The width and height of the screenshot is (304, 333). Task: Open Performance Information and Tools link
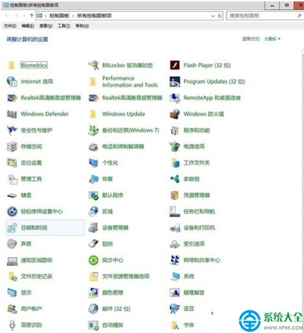pos(130,81)
